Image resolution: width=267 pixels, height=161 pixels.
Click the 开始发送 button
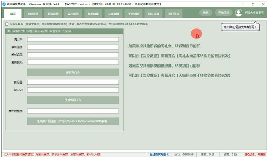click(x=224, y=13)
